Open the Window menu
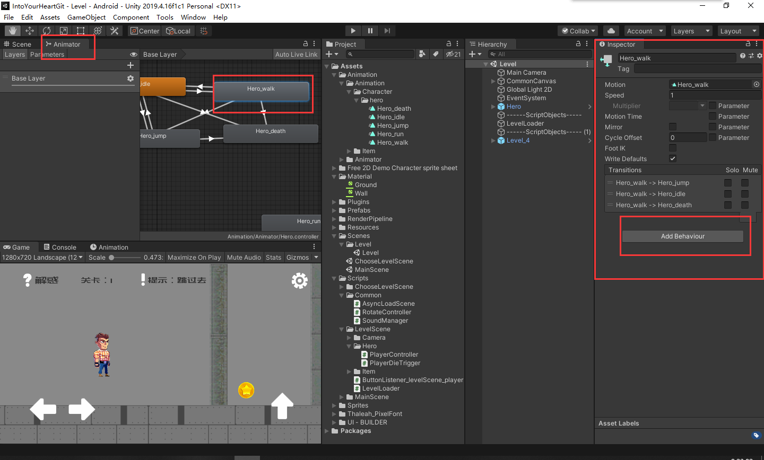Screen dimensions: 764x460 point(193,17)
